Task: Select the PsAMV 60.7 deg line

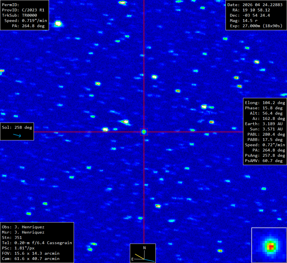Action: tap(265, 161)
